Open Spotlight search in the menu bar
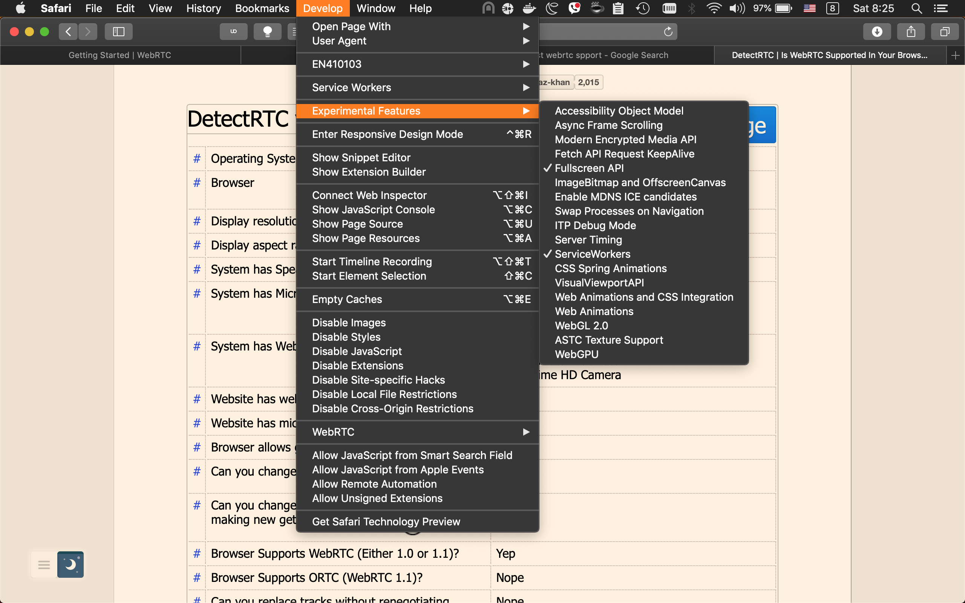 coord(917,8)
